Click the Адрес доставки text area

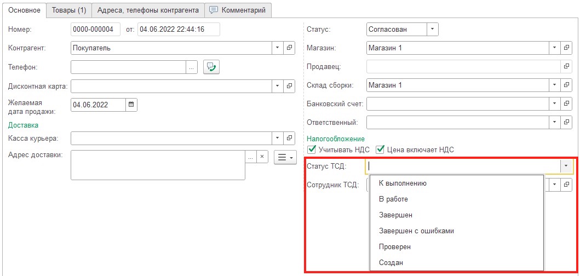click(158, 165)
